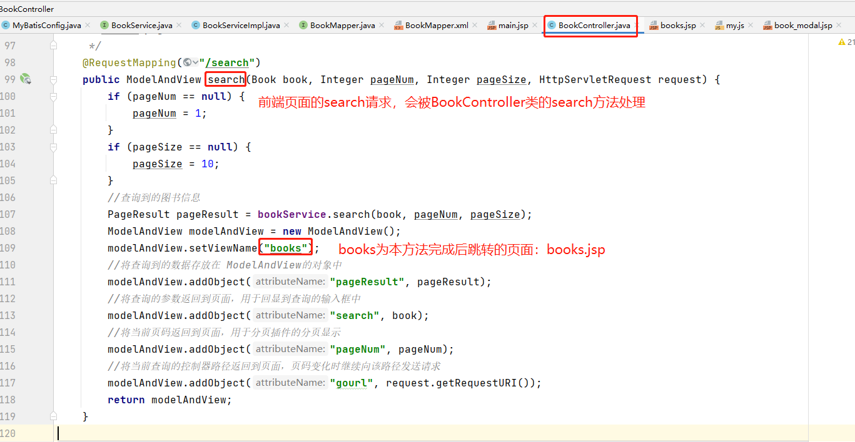Click the "/search" mapping URL string
Viewport: 855px width, 442px height.
tap(228, 62)
